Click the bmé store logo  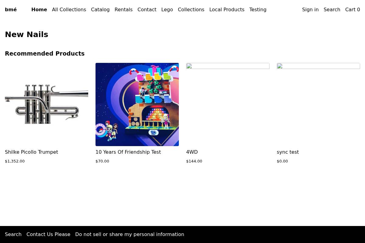[x=11, y=9]
